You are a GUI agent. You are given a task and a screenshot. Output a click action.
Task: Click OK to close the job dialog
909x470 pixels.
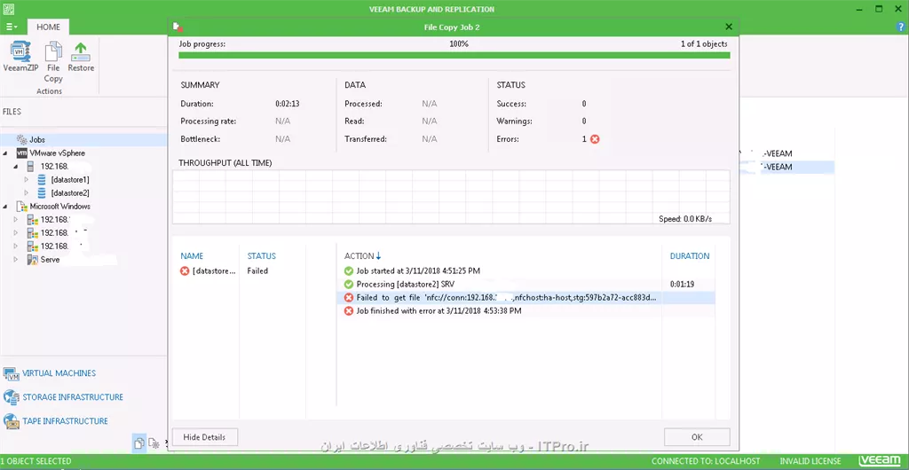click(x=697, y=437)
